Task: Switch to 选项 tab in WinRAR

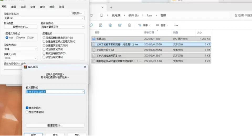Action: coord(23,7)
